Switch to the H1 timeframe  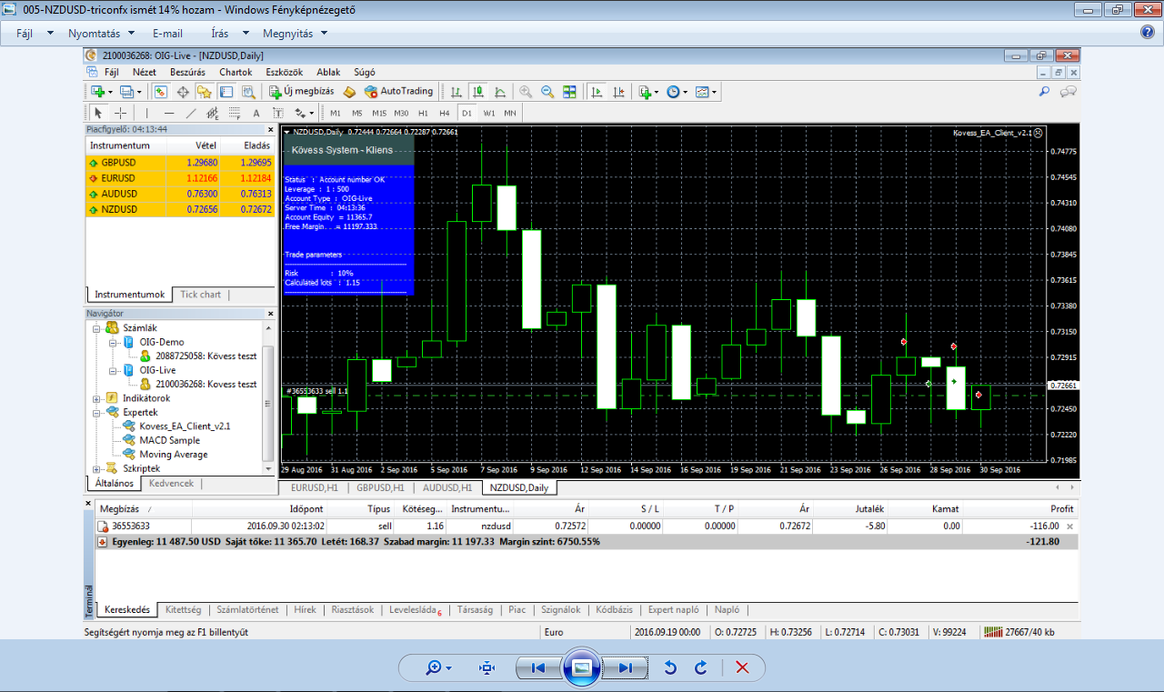pos(423,113)
